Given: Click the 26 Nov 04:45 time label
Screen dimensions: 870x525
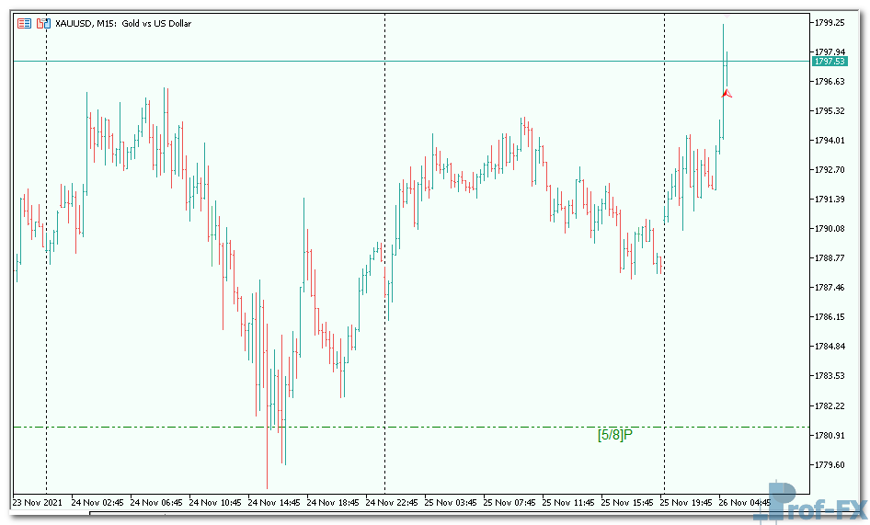Looking at the screenshot, I should coord(745,503).
